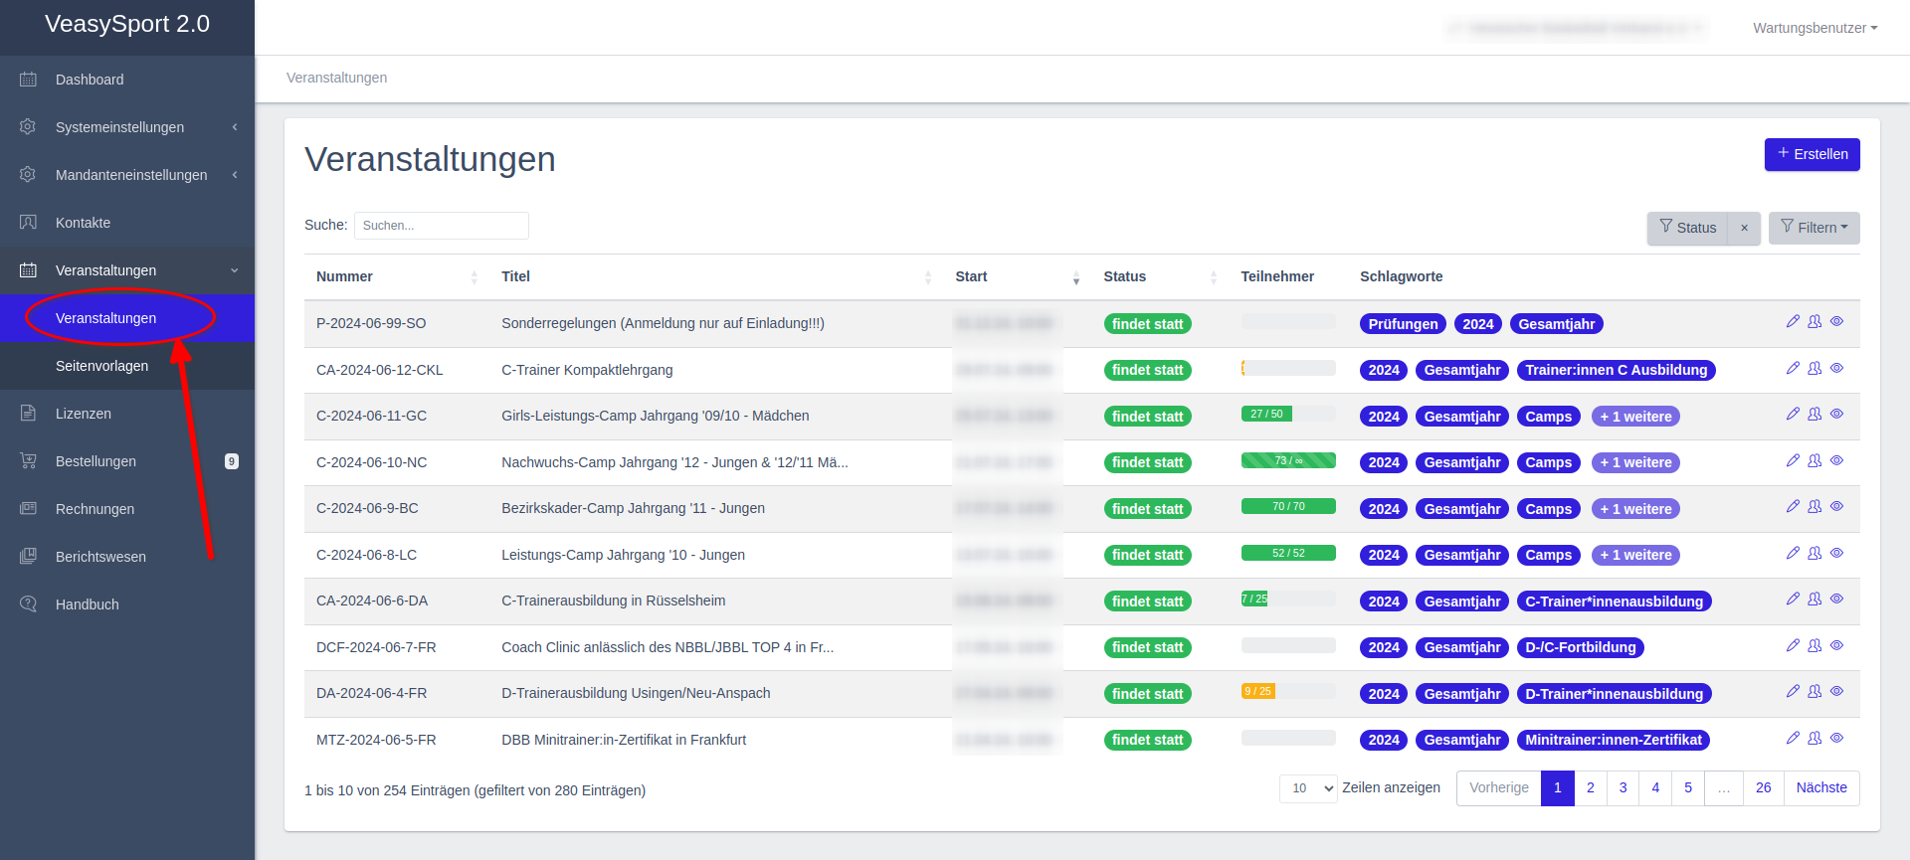
Task: Click the Bestellungen shopping cart icon
Action: coord(28,461)
